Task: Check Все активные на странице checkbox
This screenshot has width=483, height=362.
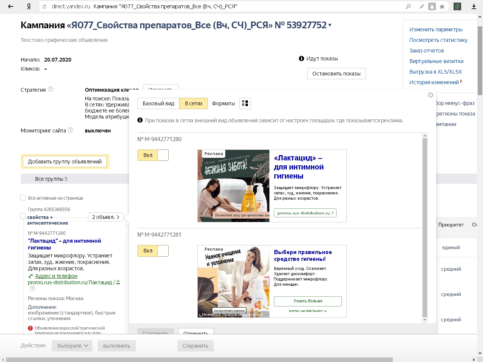Action: coord(23,198)
